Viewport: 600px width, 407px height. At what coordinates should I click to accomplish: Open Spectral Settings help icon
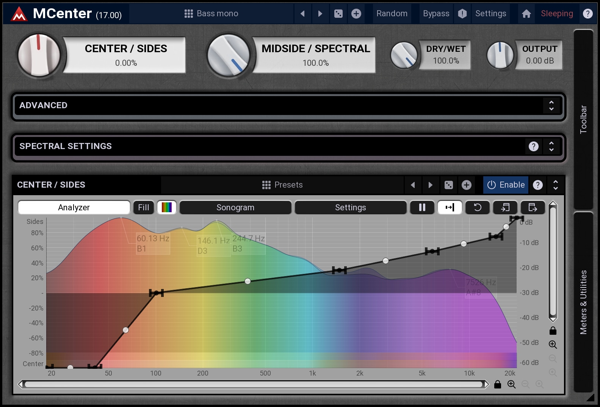click(533, 146)
